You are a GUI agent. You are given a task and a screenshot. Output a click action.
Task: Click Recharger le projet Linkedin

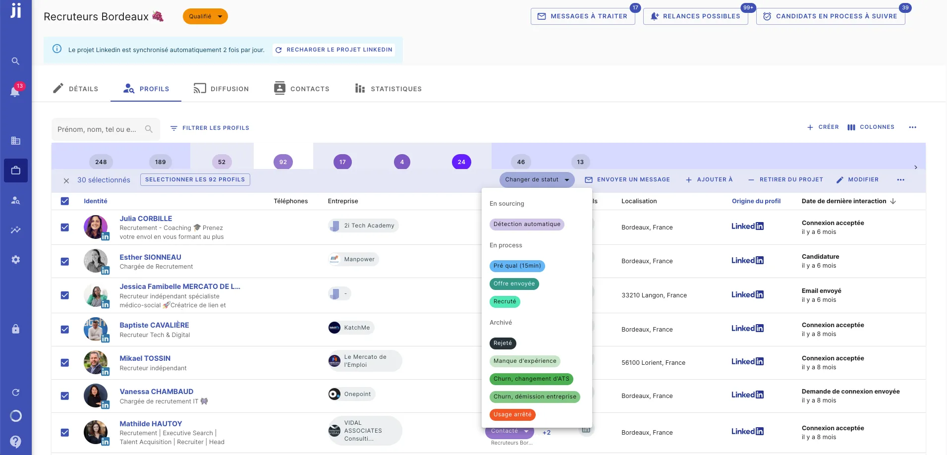click(x=334, y=50)
